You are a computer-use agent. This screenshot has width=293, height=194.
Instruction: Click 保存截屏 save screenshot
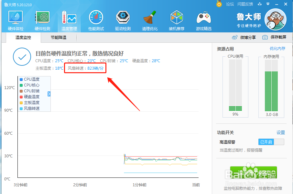pos(278,37)
